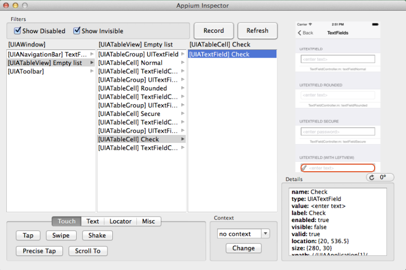Screen dimensions: 406x270
Task: Click the battery icon in the preview status bar
Action: (x=375, y=24)
